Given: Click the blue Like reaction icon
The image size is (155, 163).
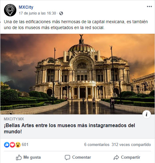Looking at the screenshot, I should tap(7, 145).
